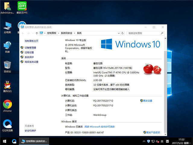The height and width of the screenshot is (145, 193).
Task: Select the Control Panel taskbar button
Action: 34,141
